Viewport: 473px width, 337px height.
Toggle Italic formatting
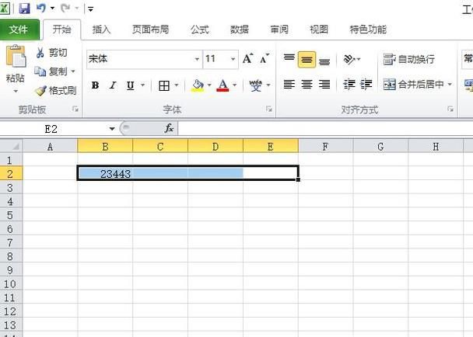(113, 85)
